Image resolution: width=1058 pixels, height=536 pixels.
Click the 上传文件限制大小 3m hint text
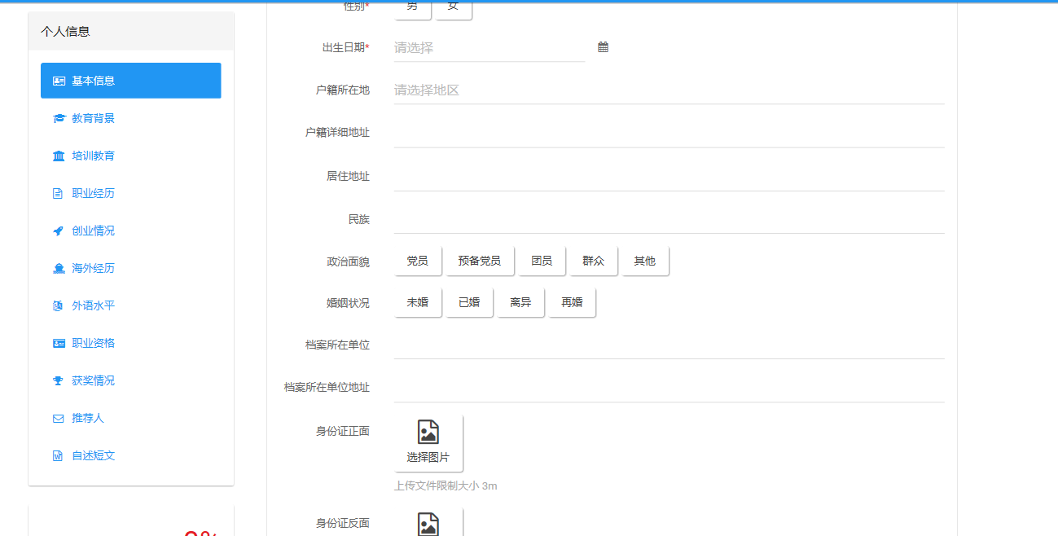click(x=446, y=486)
